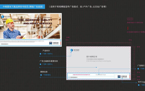The width and height of the screenshot is (145, 91).
Task: Click the subtitle text about 户外广告、公交站广告
Action: [x=78, y=7]
